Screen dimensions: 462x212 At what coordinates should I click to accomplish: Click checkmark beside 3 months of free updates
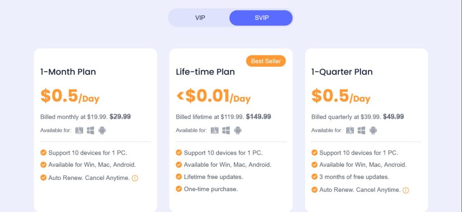point(314,177)
